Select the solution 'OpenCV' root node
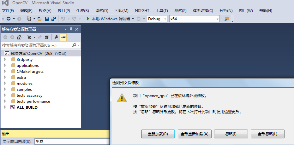Viewport: 294px width, 145px height. [x=41, y=54]
